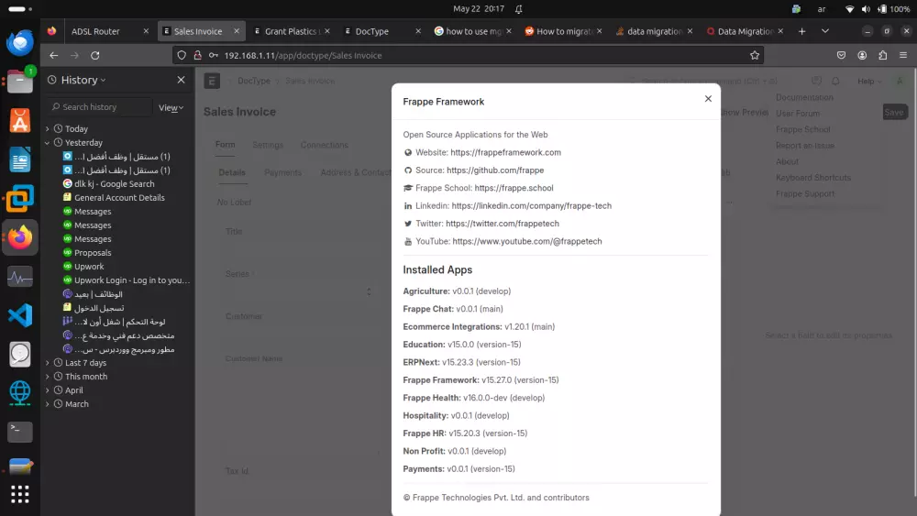The height and width of the screenshot is (516, 917).
Task: Click the Wi-Fi icon in top bar
Action: pos(850,9)
